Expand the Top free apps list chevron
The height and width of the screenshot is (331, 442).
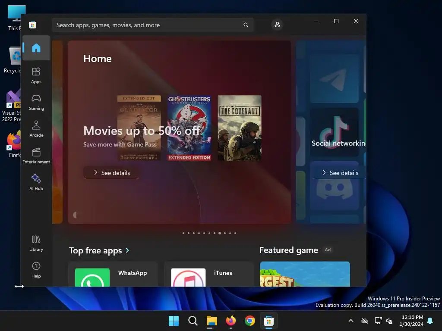pyautogui.click(x=127, y=250)
